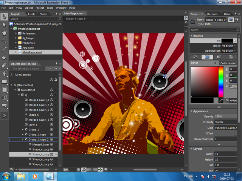242x181 pixels.
Task: Select the Grid layout panel tool
Action: click(4, 90)
